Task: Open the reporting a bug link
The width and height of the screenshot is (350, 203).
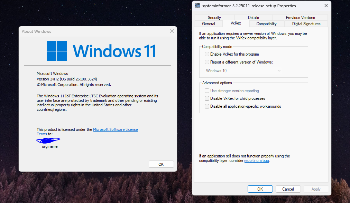Action: pyautogui.click(x=257, y=161)
